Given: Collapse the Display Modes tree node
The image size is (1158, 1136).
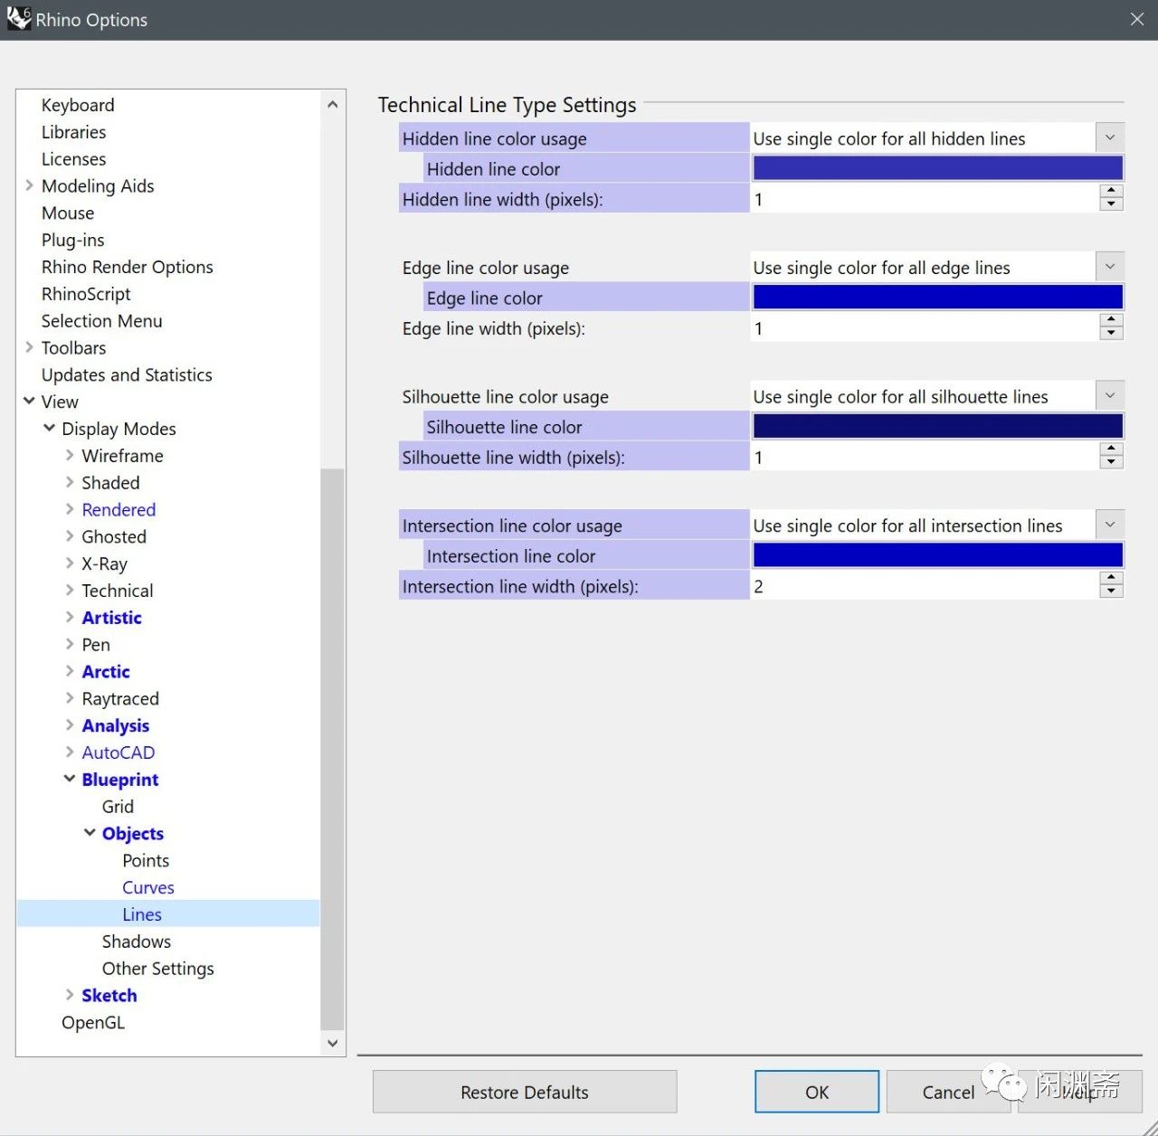Looking at the screenshot, I should (x=50, y=428).
